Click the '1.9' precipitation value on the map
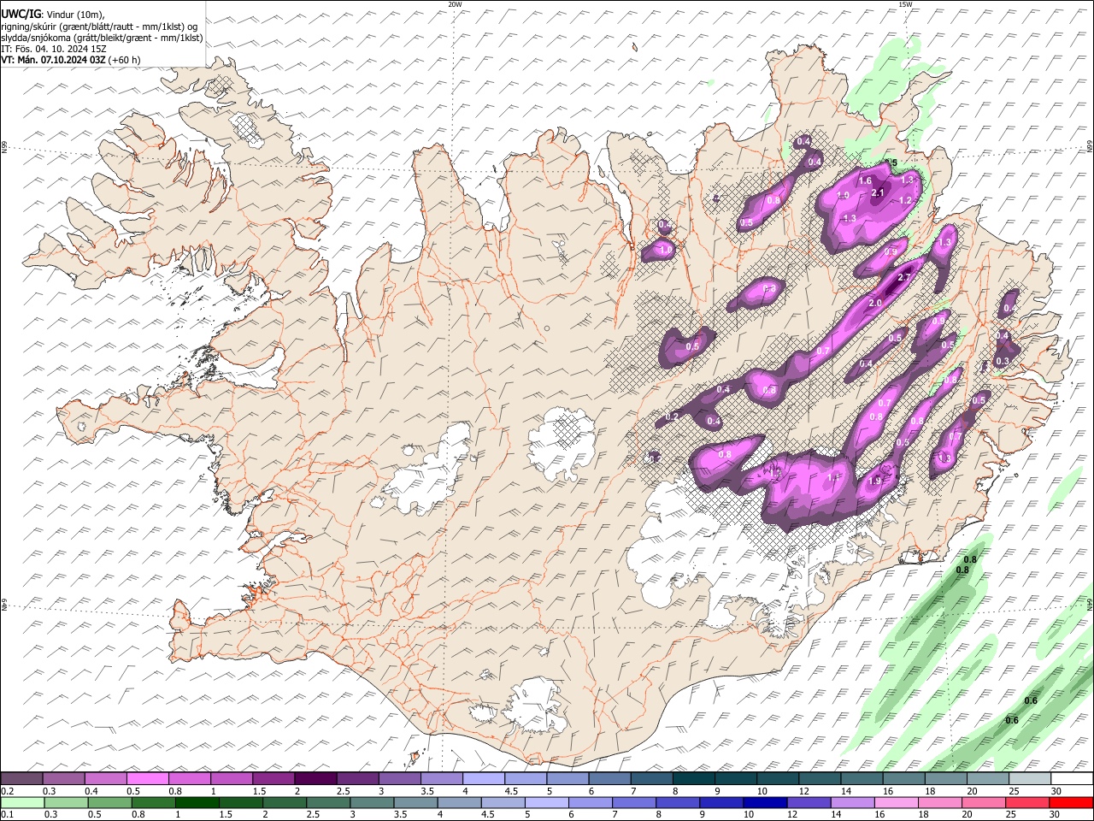This screenshot has height=821, width=1094. tap(874, 481)
